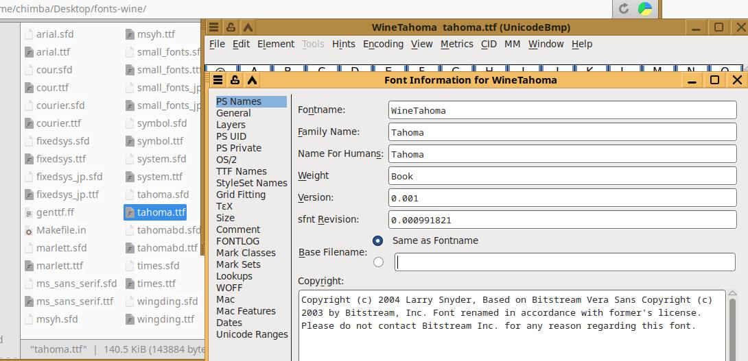
Task: Switch to PS Private section
Action: 239,148
